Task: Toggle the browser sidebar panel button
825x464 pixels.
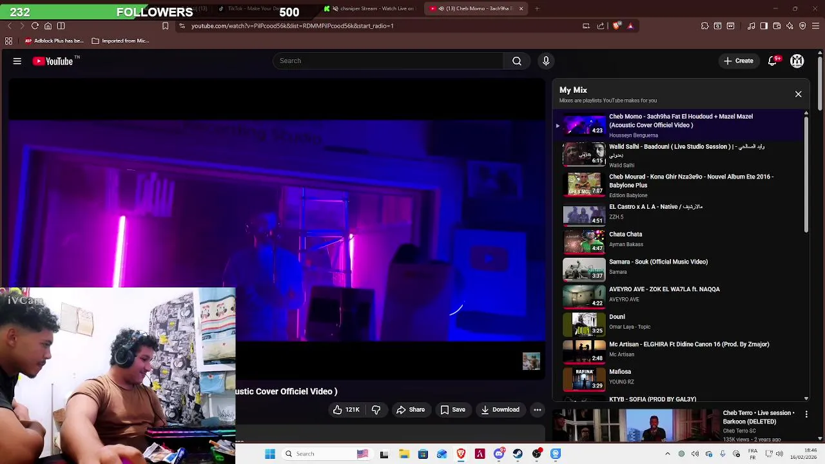Action: 764,26
